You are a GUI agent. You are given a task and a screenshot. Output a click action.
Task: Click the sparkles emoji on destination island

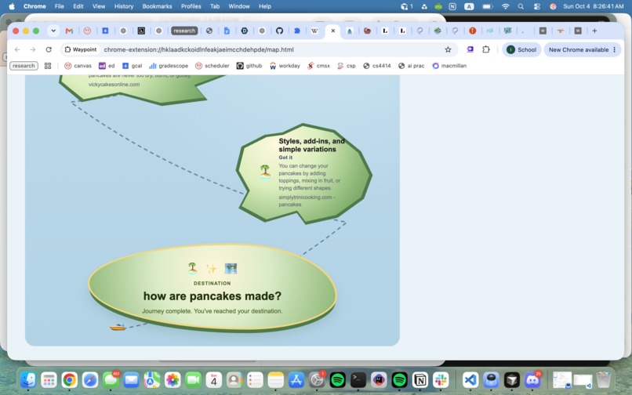click(211, 269)
